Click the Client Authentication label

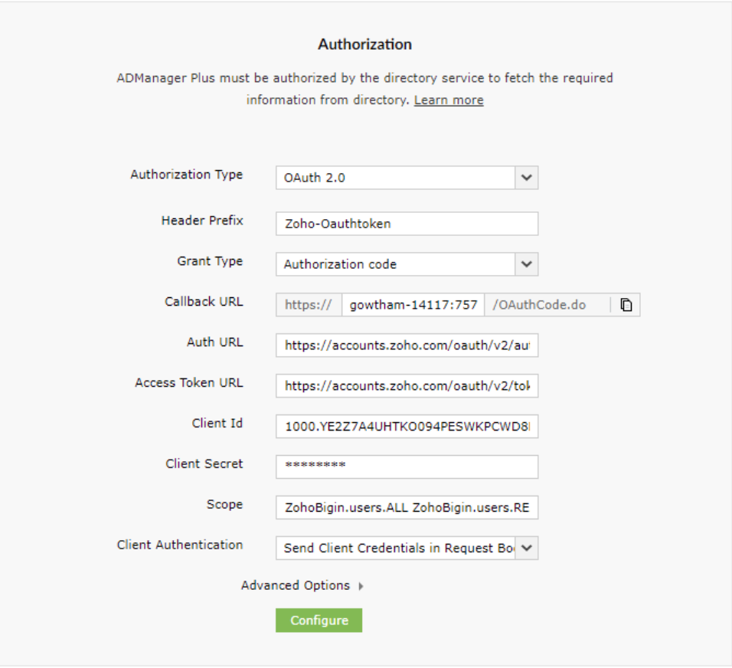[180, 545]
